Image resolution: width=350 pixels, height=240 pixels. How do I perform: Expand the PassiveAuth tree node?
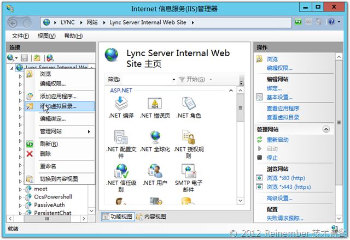click(x=20, y=206)
